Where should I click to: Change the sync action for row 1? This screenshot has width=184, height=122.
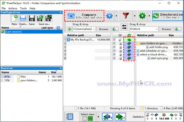(129, 40)
